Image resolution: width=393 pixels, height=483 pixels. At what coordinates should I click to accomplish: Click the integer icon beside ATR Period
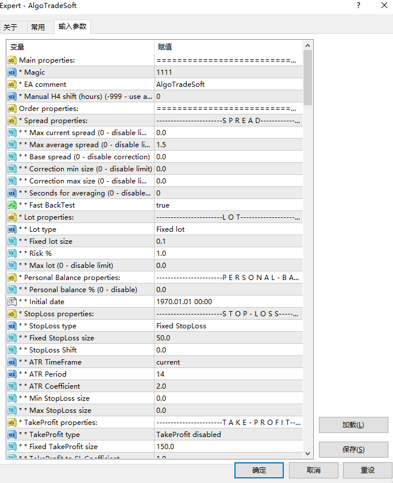click(11, 374)
